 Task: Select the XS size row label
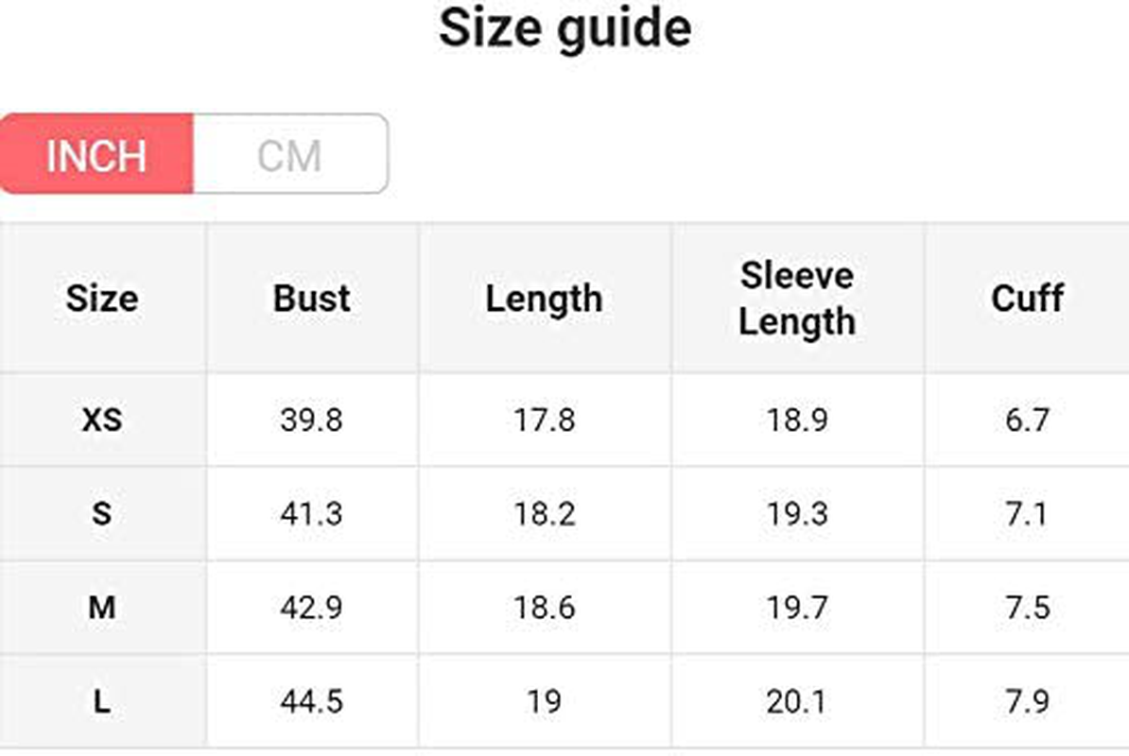[x=102, y=420]
